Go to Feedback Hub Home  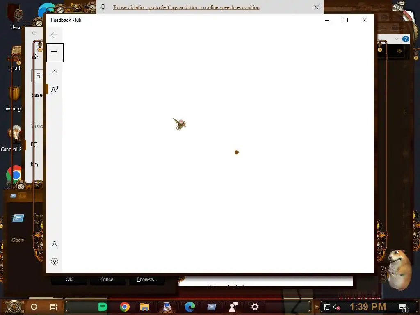[55, 73]
